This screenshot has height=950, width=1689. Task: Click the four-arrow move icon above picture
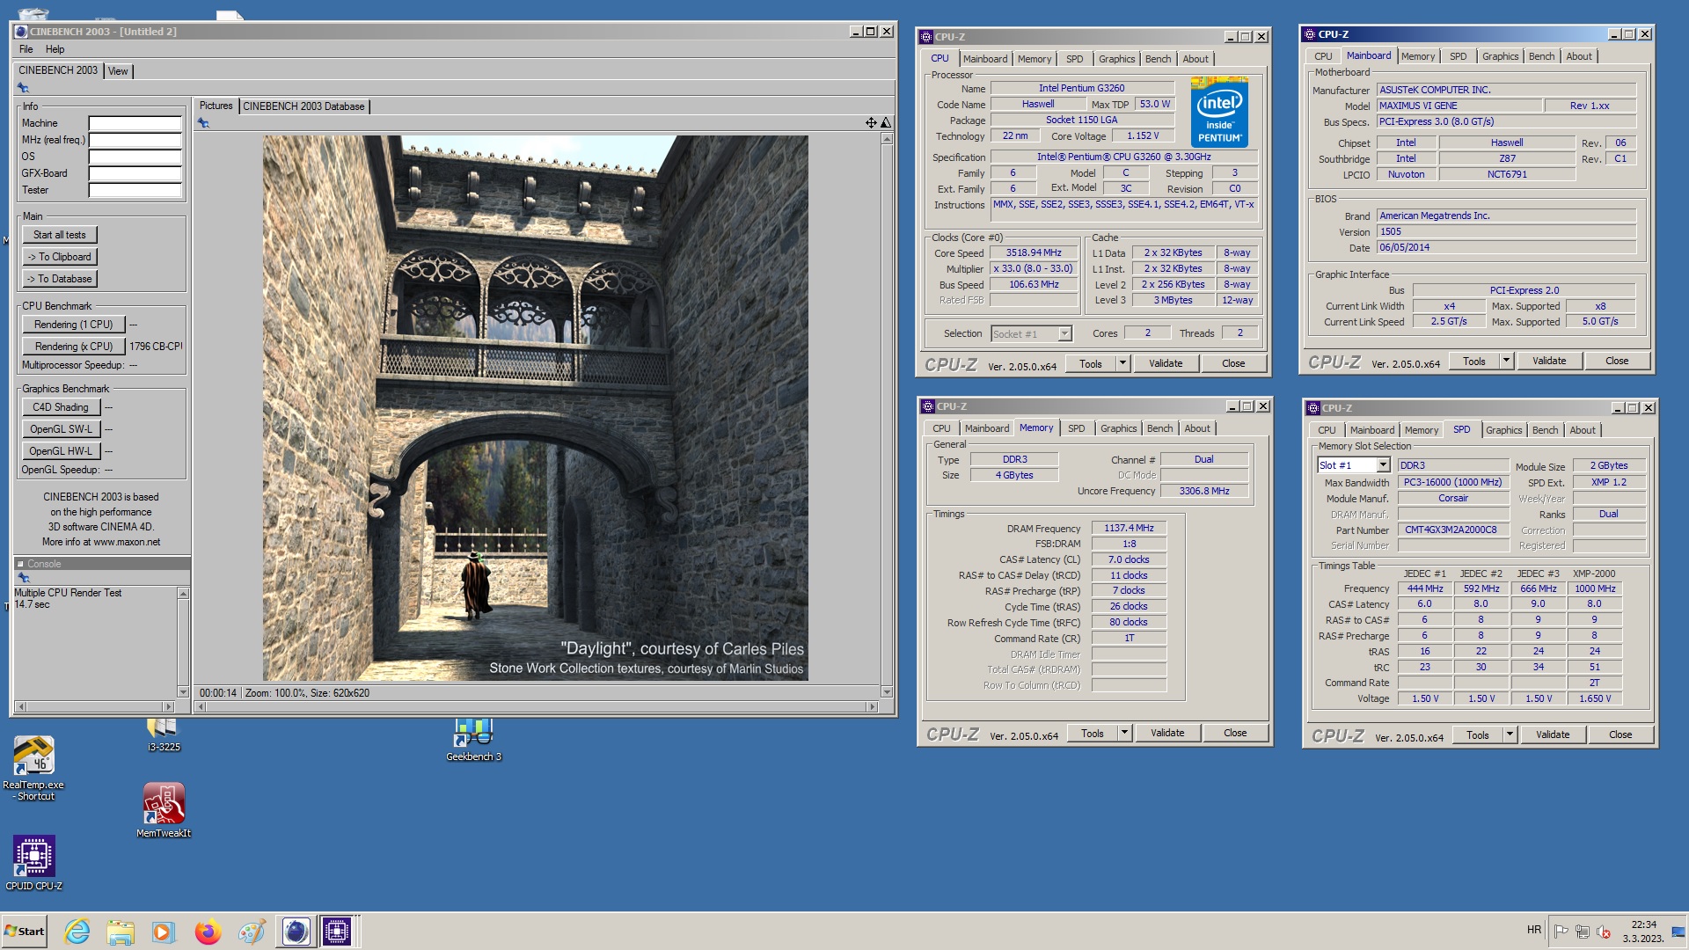tap(871, 123)
